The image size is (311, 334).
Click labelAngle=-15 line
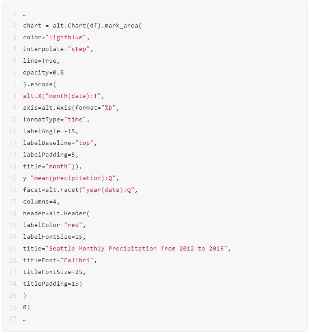tap(51, 131)
